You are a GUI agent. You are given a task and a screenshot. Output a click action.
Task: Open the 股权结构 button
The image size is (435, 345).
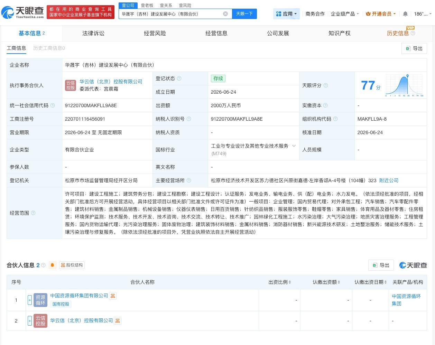click(x=72, y=265)
